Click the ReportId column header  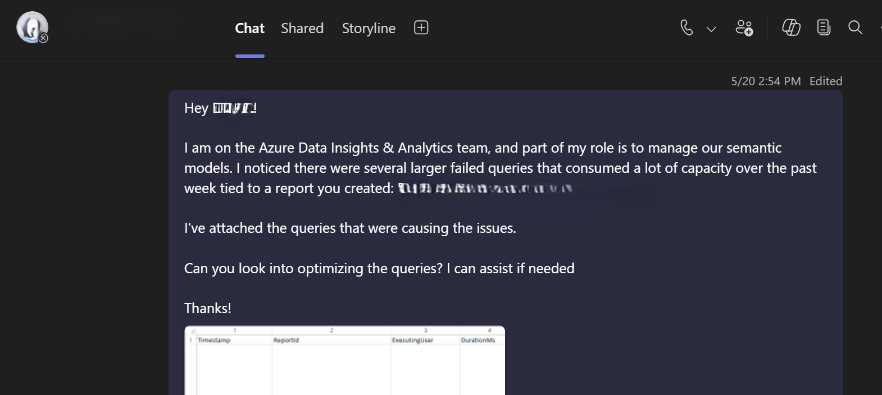coord(286,340)
